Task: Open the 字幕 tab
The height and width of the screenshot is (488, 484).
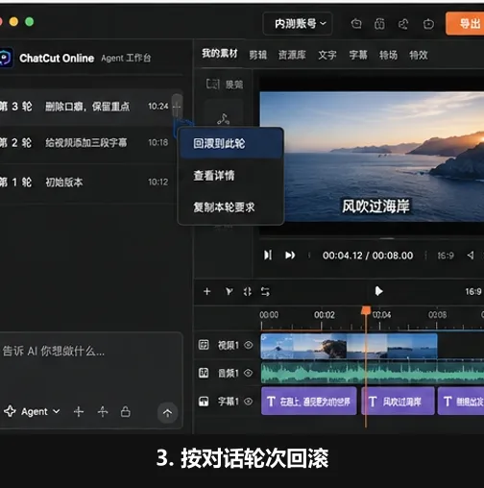Action: (358, 55)
